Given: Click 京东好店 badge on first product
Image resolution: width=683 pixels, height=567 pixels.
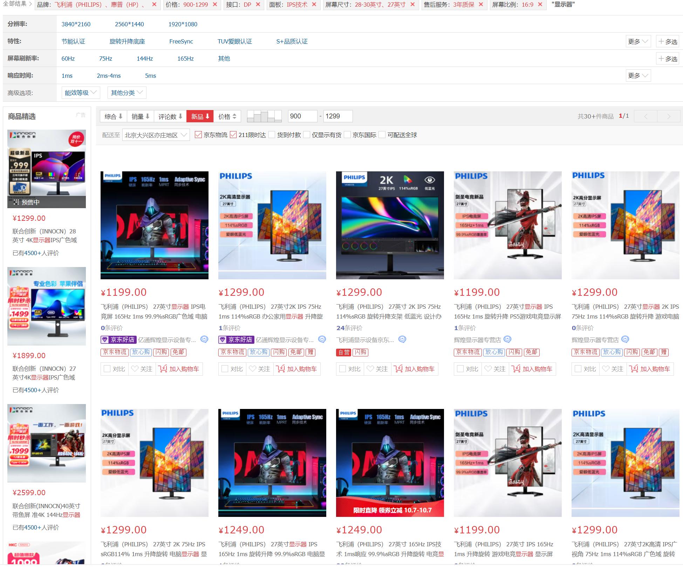Looking at the screenshot, I should tap(118, 340).
